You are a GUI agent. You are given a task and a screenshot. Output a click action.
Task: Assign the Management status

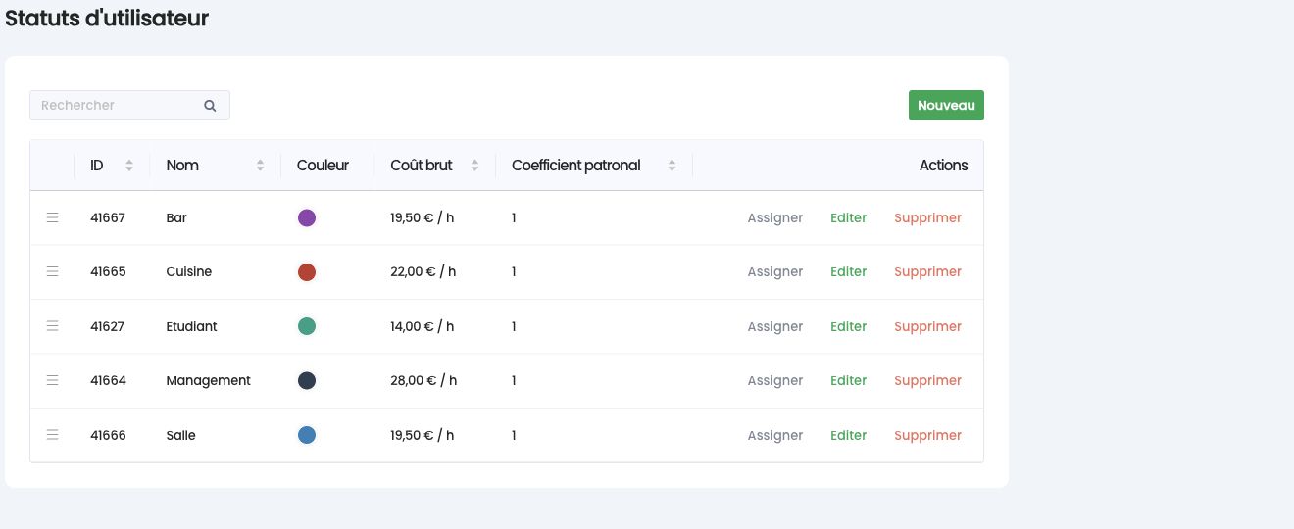pyautogui.click(x=775, y=380)
